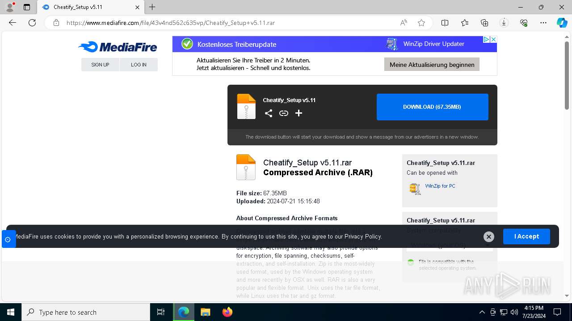This screenshot has width=572, height=321.
Task: Close the Cheatify_Setup v5.11 tab
Action: pyautogui.click(x=138, y=7)
